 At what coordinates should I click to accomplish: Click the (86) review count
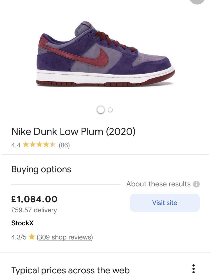64,145
